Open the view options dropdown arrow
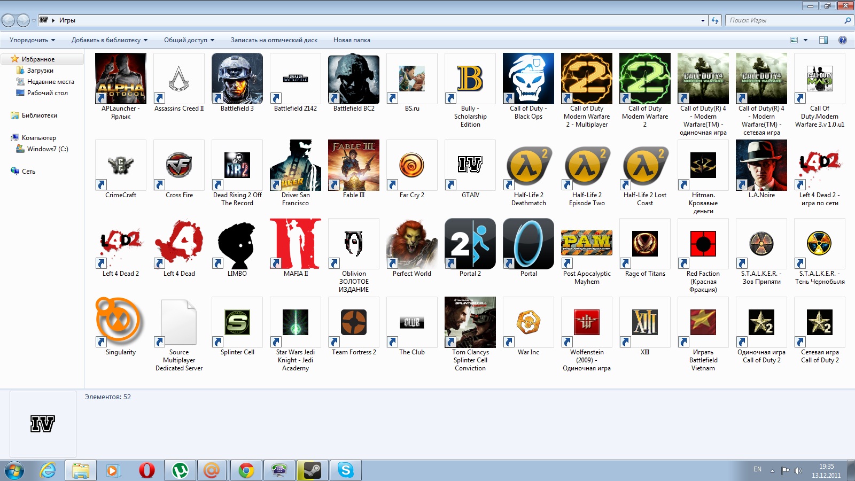The image size is (855, 481). tap(805, 40)
